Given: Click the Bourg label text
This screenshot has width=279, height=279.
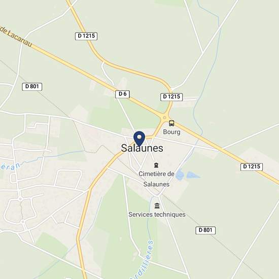Looking at the screenshot, I should click(x=171, y=132).
